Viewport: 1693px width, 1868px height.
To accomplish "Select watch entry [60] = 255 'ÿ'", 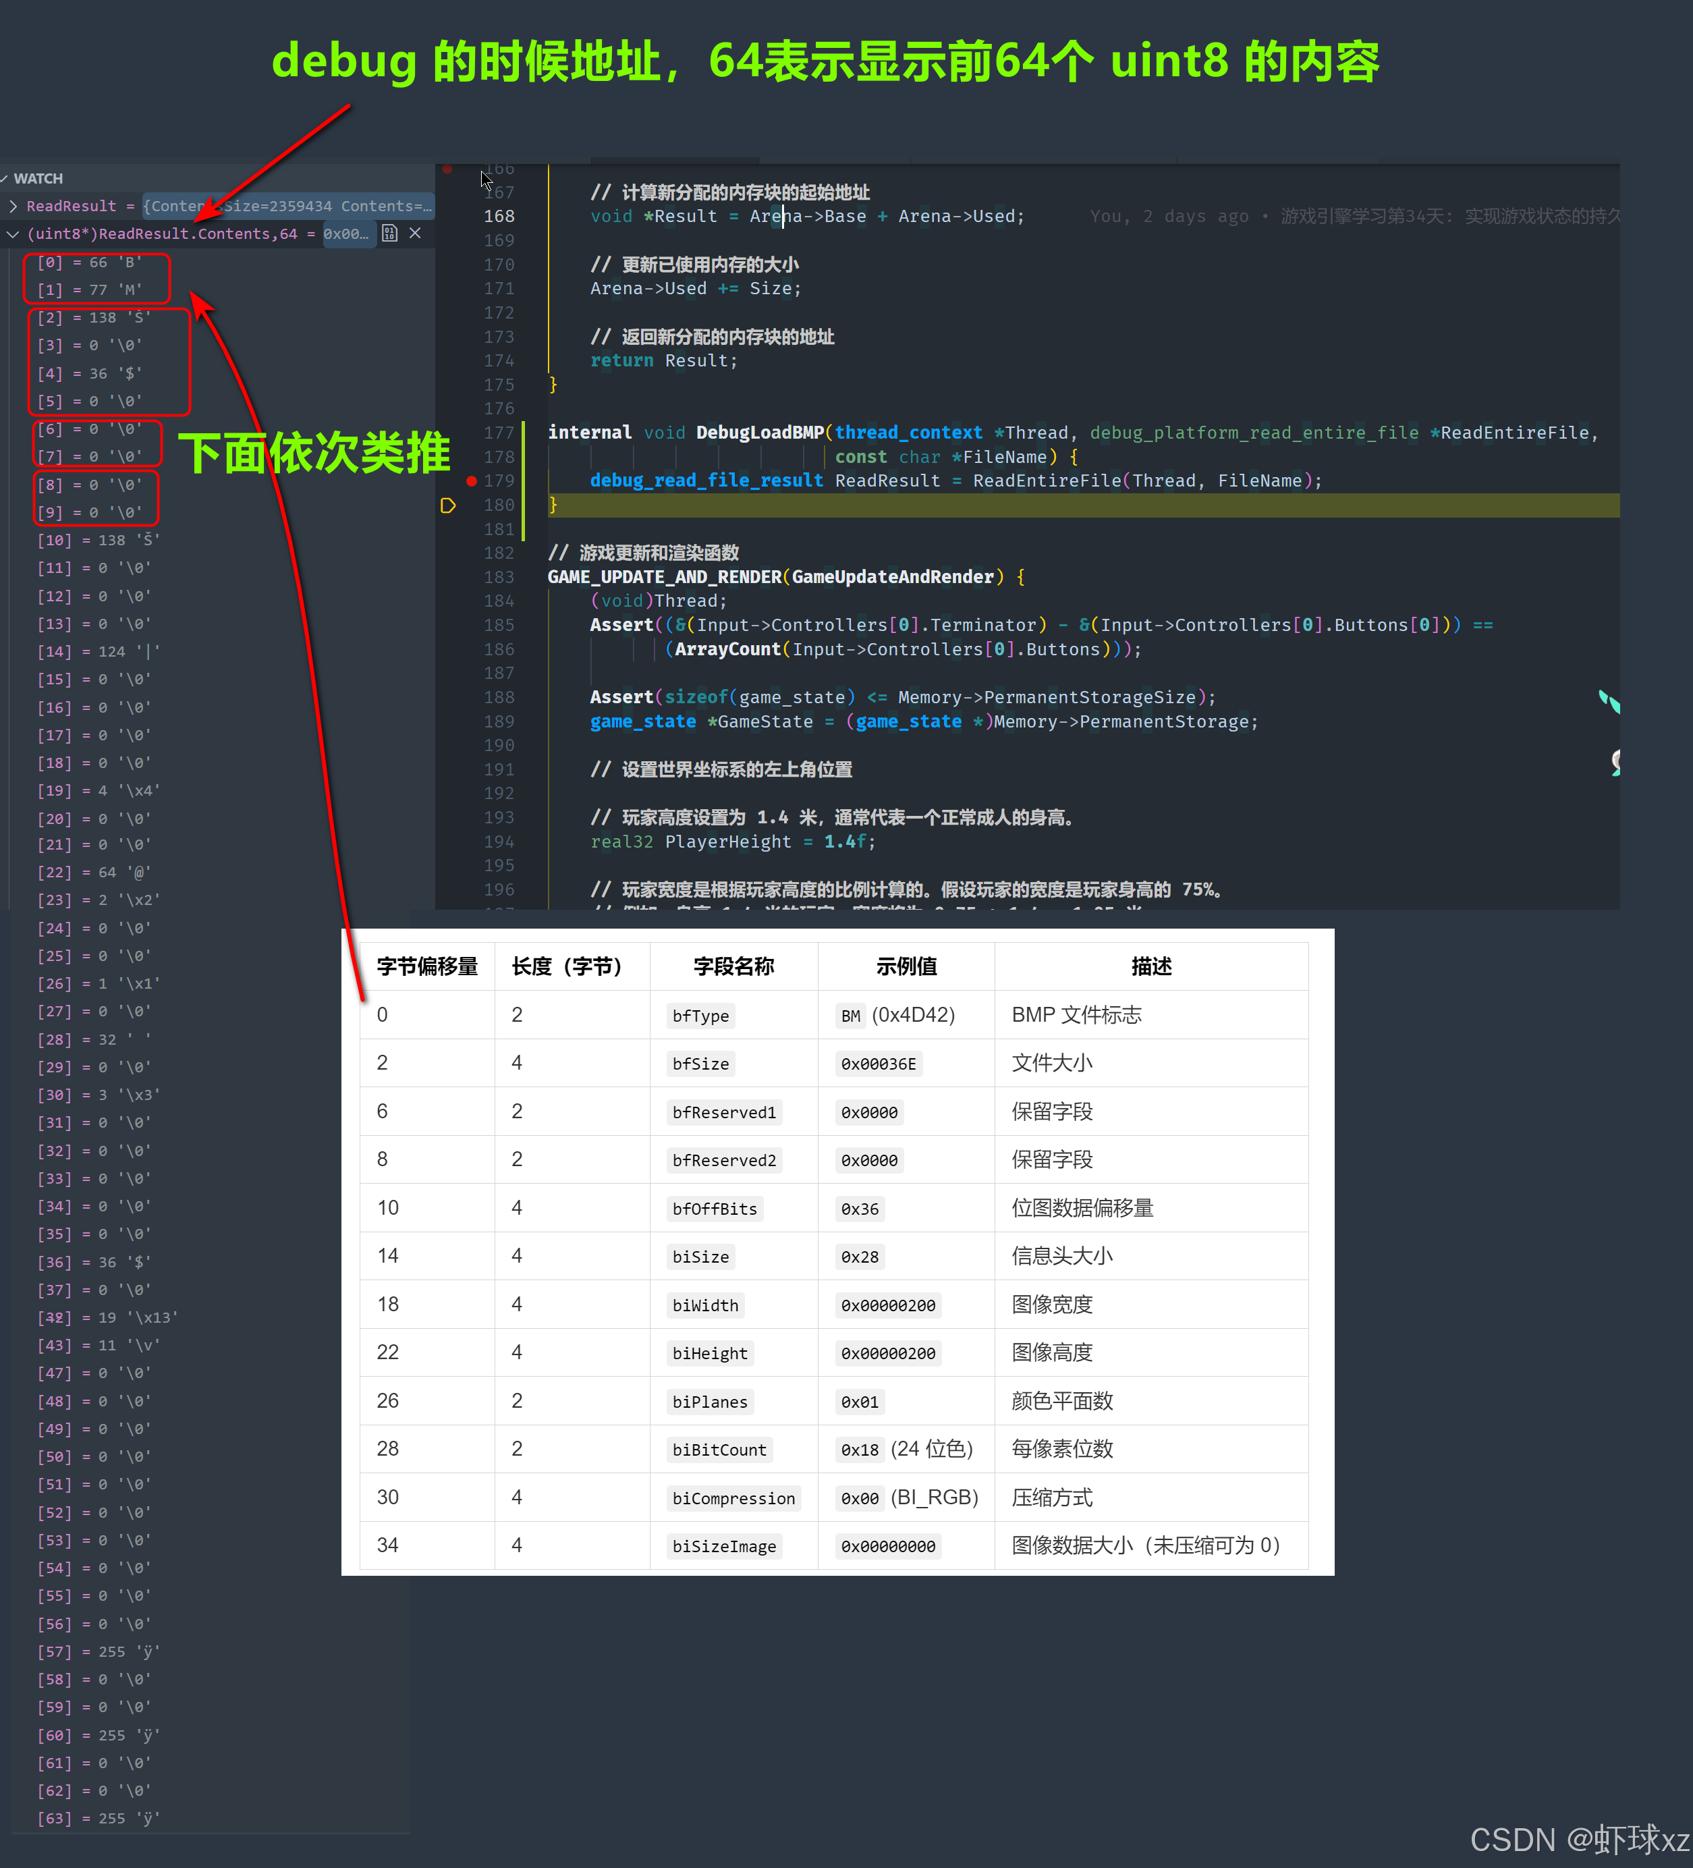I will click(x=99, y=1734).
